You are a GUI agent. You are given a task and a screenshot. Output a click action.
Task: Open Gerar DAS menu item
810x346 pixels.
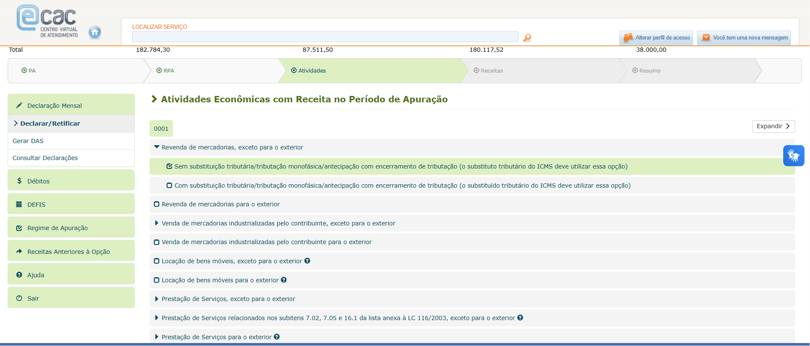click(x=71, y=141)
